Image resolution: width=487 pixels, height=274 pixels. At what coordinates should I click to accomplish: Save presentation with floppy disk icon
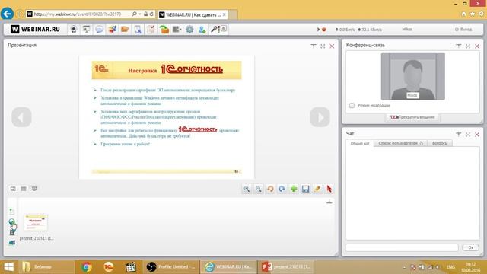[x=306, y=189]
